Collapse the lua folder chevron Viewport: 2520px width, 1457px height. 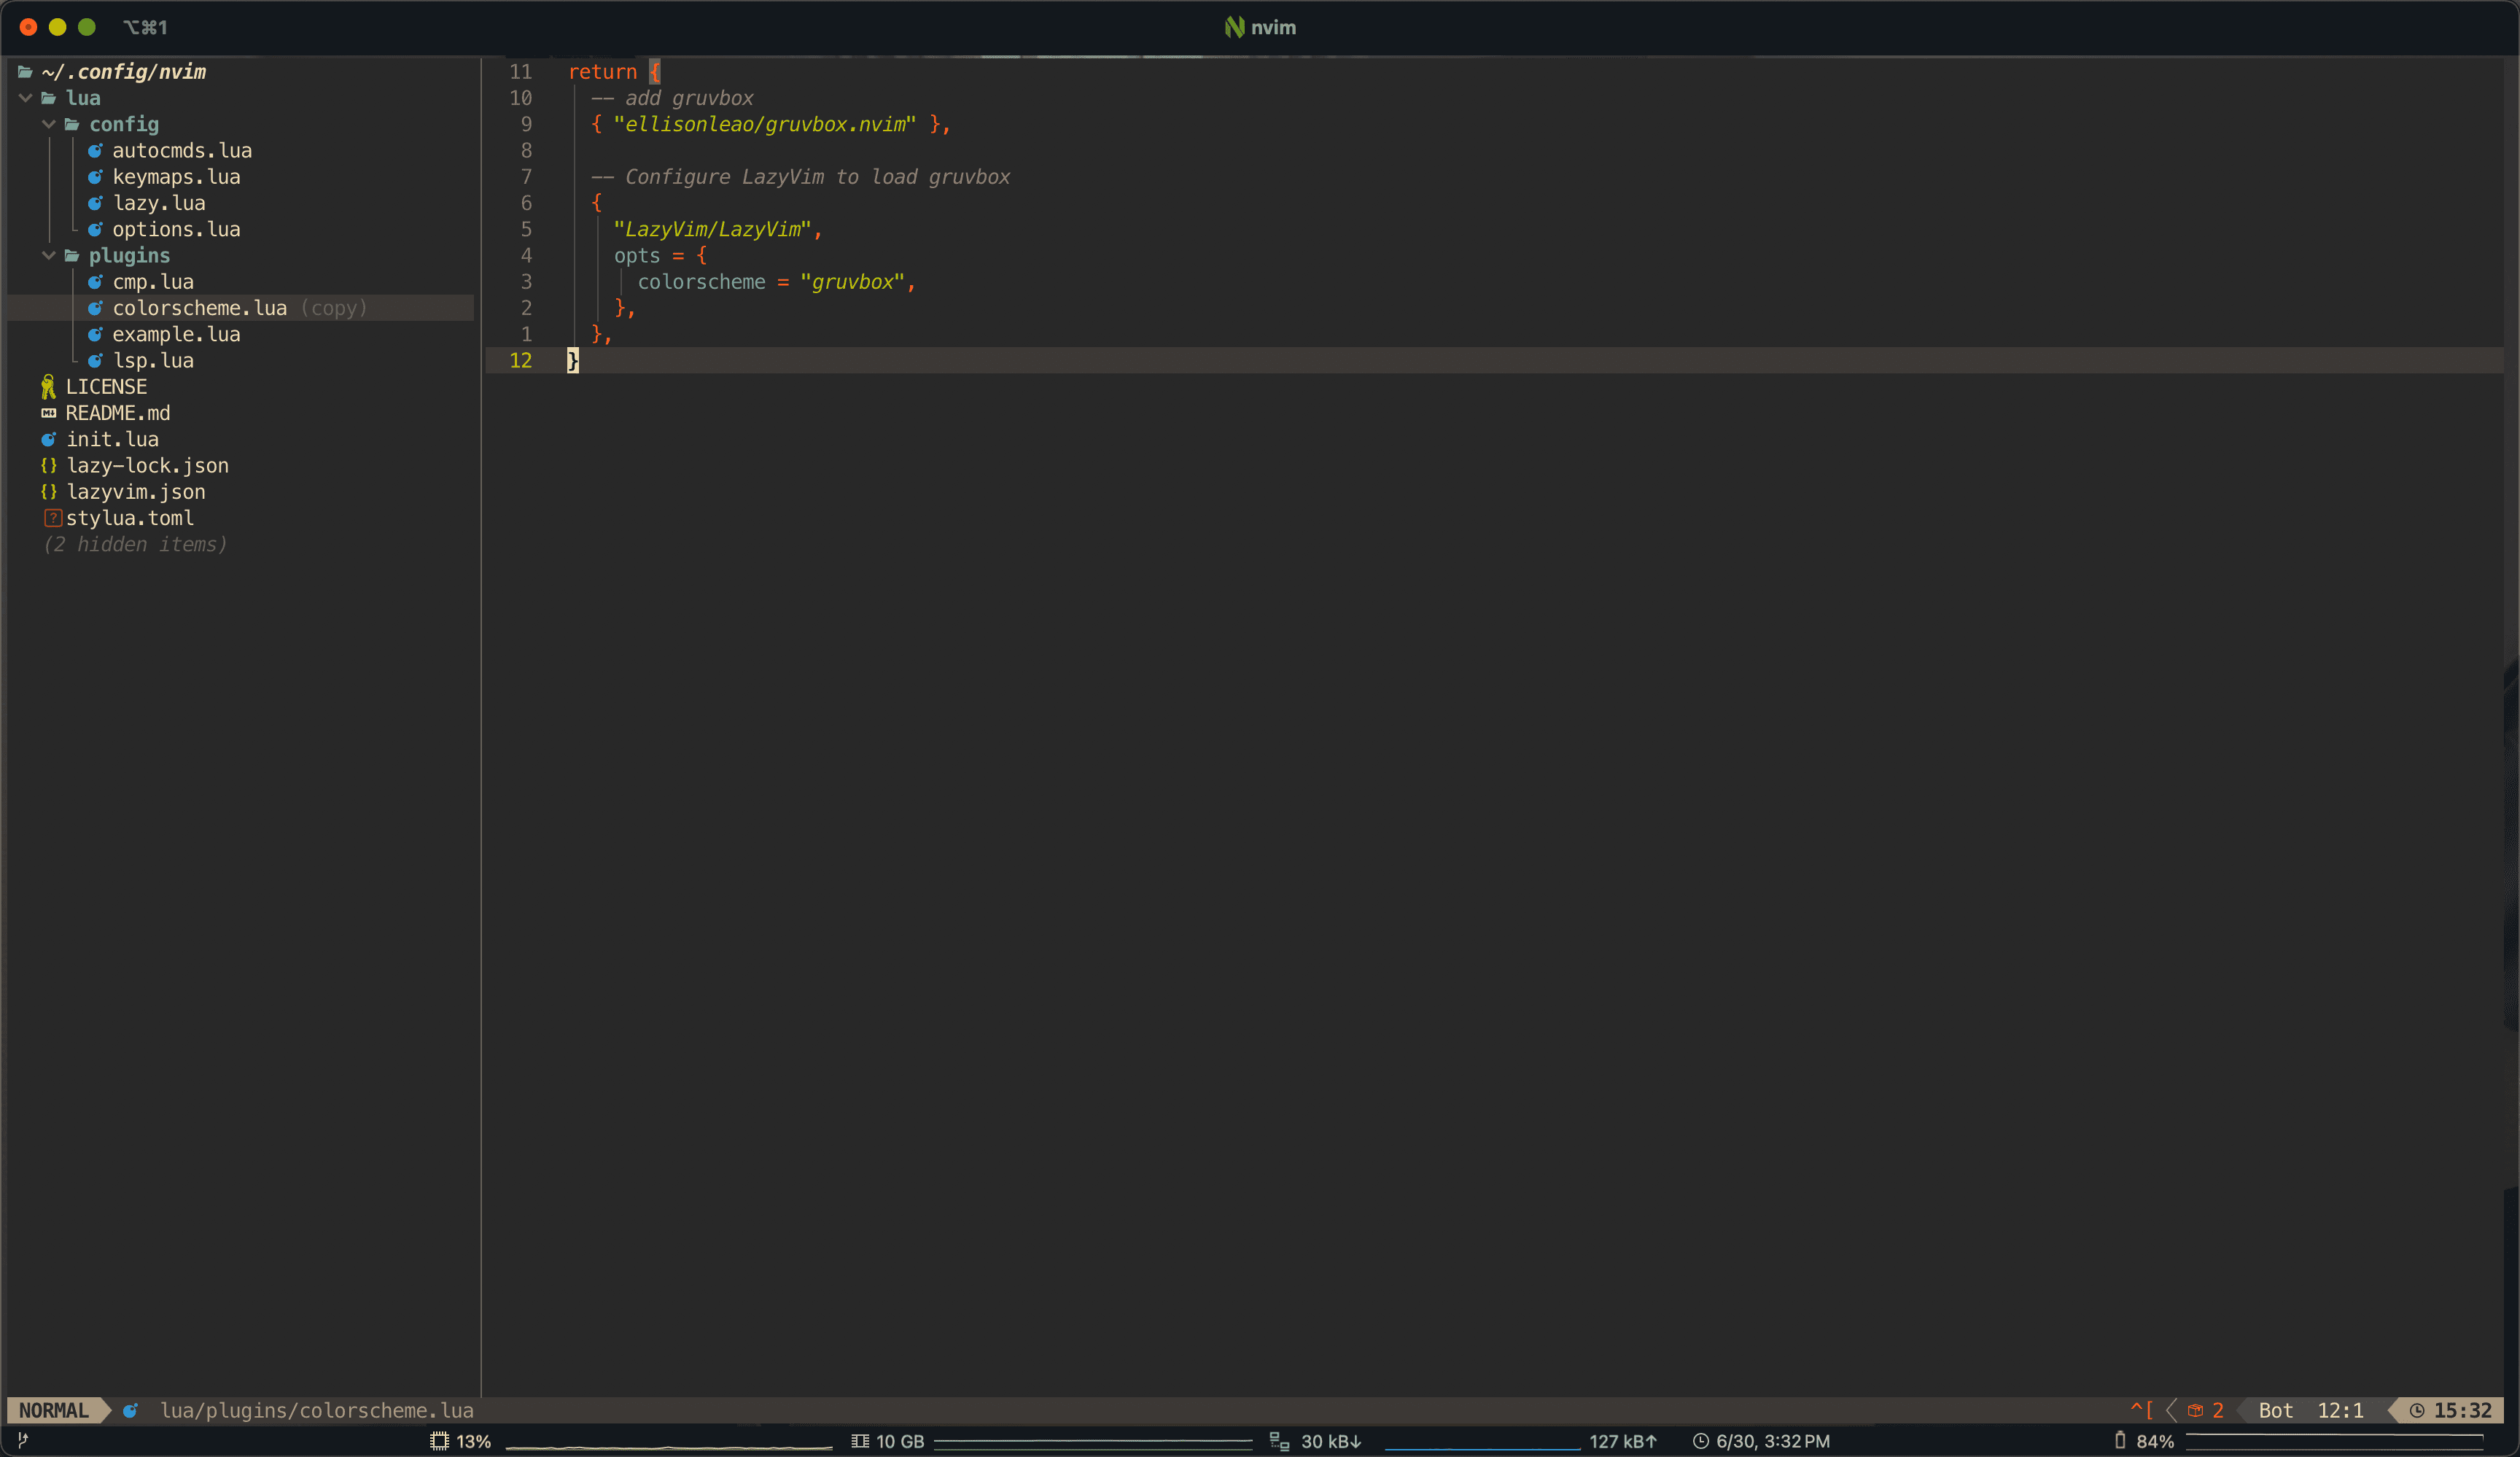(25, 98)
